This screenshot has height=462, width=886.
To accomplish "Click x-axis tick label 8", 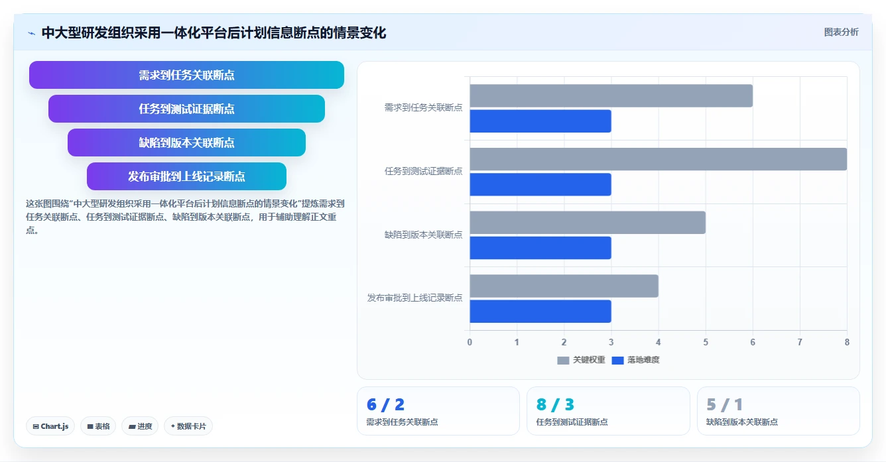I will [847, 342].
